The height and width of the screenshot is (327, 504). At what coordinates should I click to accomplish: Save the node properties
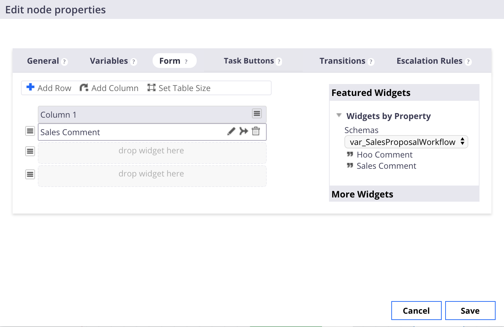[x=470, y=311]
